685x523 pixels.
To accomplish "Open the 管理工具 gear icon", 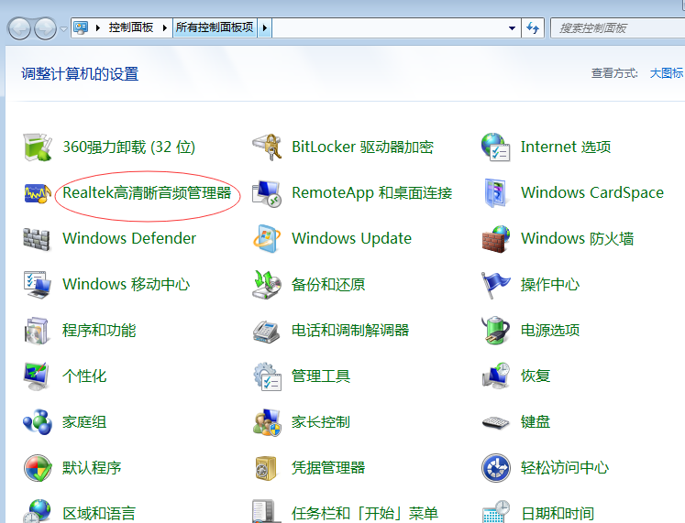I will pos(268,376).
